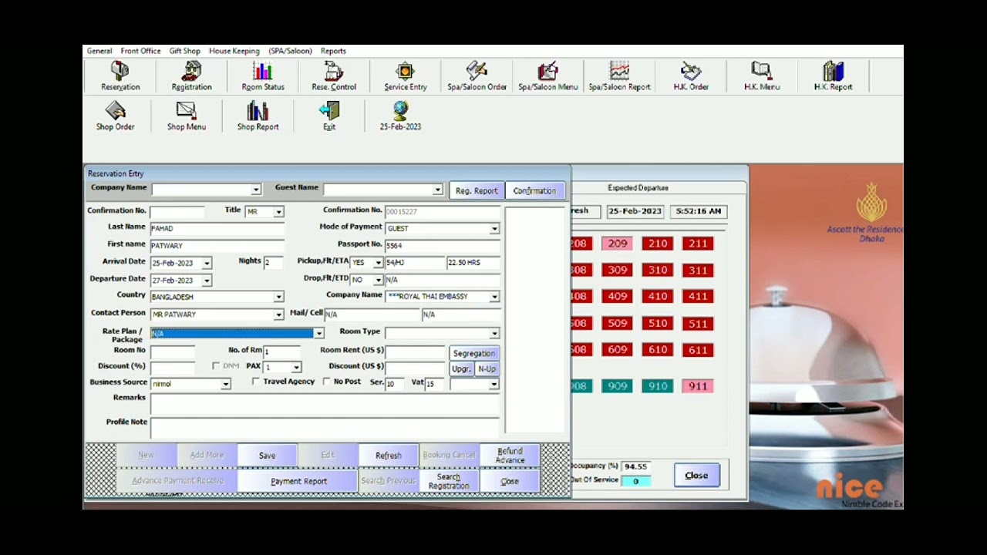This screenshot has height=555, width=987.
Task: Enable the No Post checkbox
Action: pos(326,382)
